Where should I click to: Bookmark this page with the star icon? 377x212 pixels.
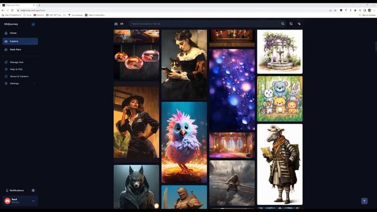coord(335,11)
